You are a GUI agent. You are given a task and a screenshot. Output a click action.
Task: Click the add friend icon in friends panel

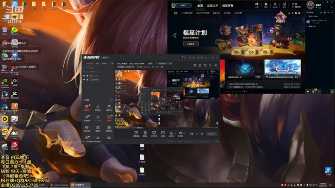click(321, 13)
